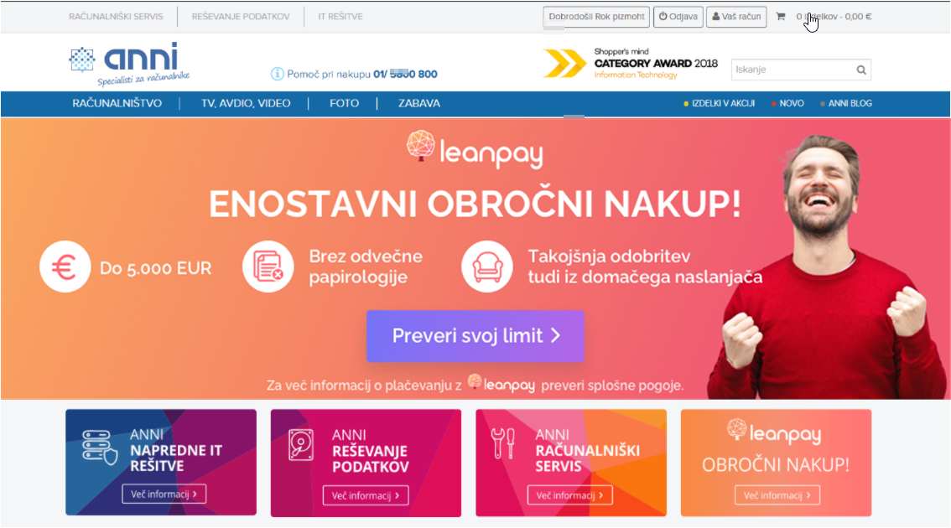Click the search magnifier icon
This screenshot has width=951, height=528.
(x=861, y=70)
